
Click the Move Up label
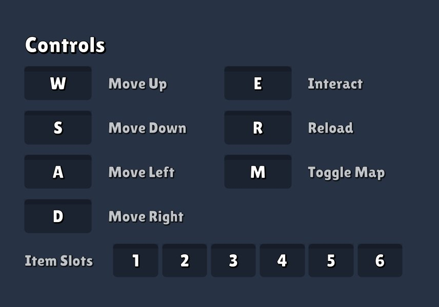pyautogui.click(x=138, y=84)
